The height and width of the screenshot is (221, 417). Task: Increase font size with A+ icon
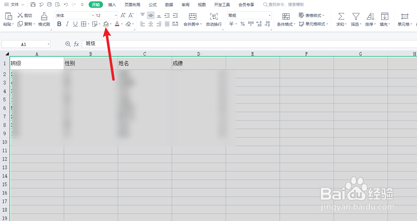click(x=123, y=15)
